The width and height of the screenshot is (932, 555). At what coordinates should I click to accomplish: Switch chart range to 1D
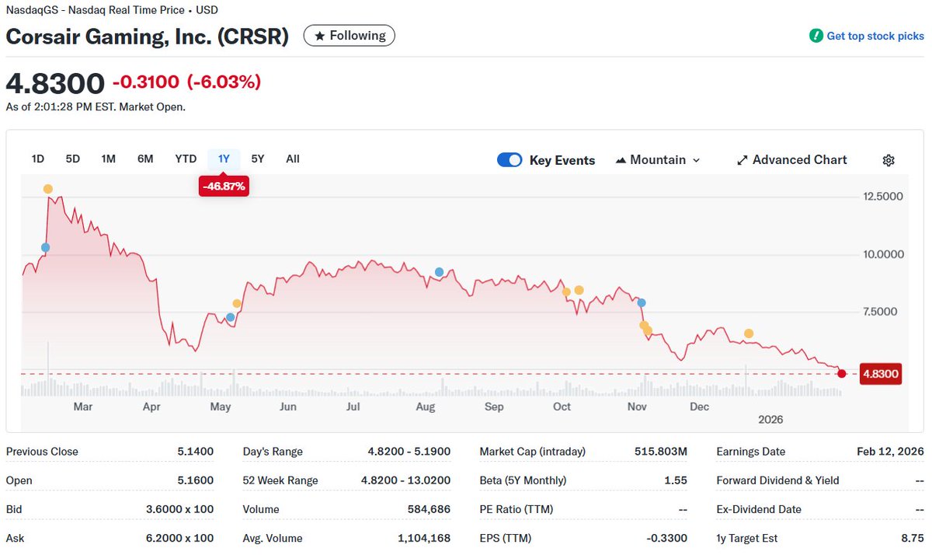coord(37,159)
